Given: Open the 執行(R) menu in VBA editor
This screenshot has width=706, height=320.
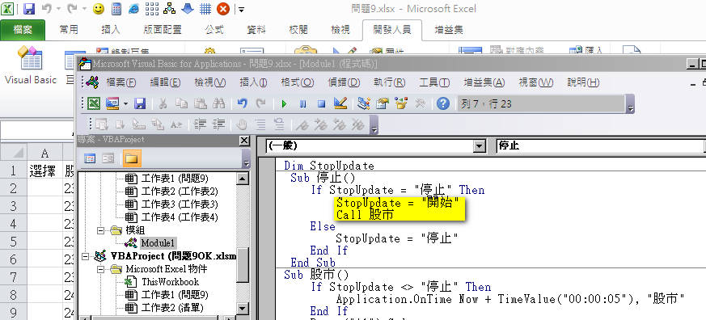Looking at the screenshot, I should (390, 82).
